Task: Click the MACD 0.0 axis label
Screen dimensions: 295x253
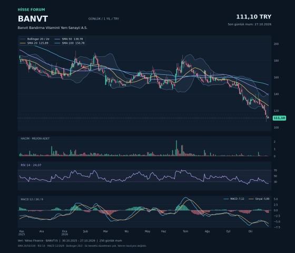Action: (x=276, y=210)
